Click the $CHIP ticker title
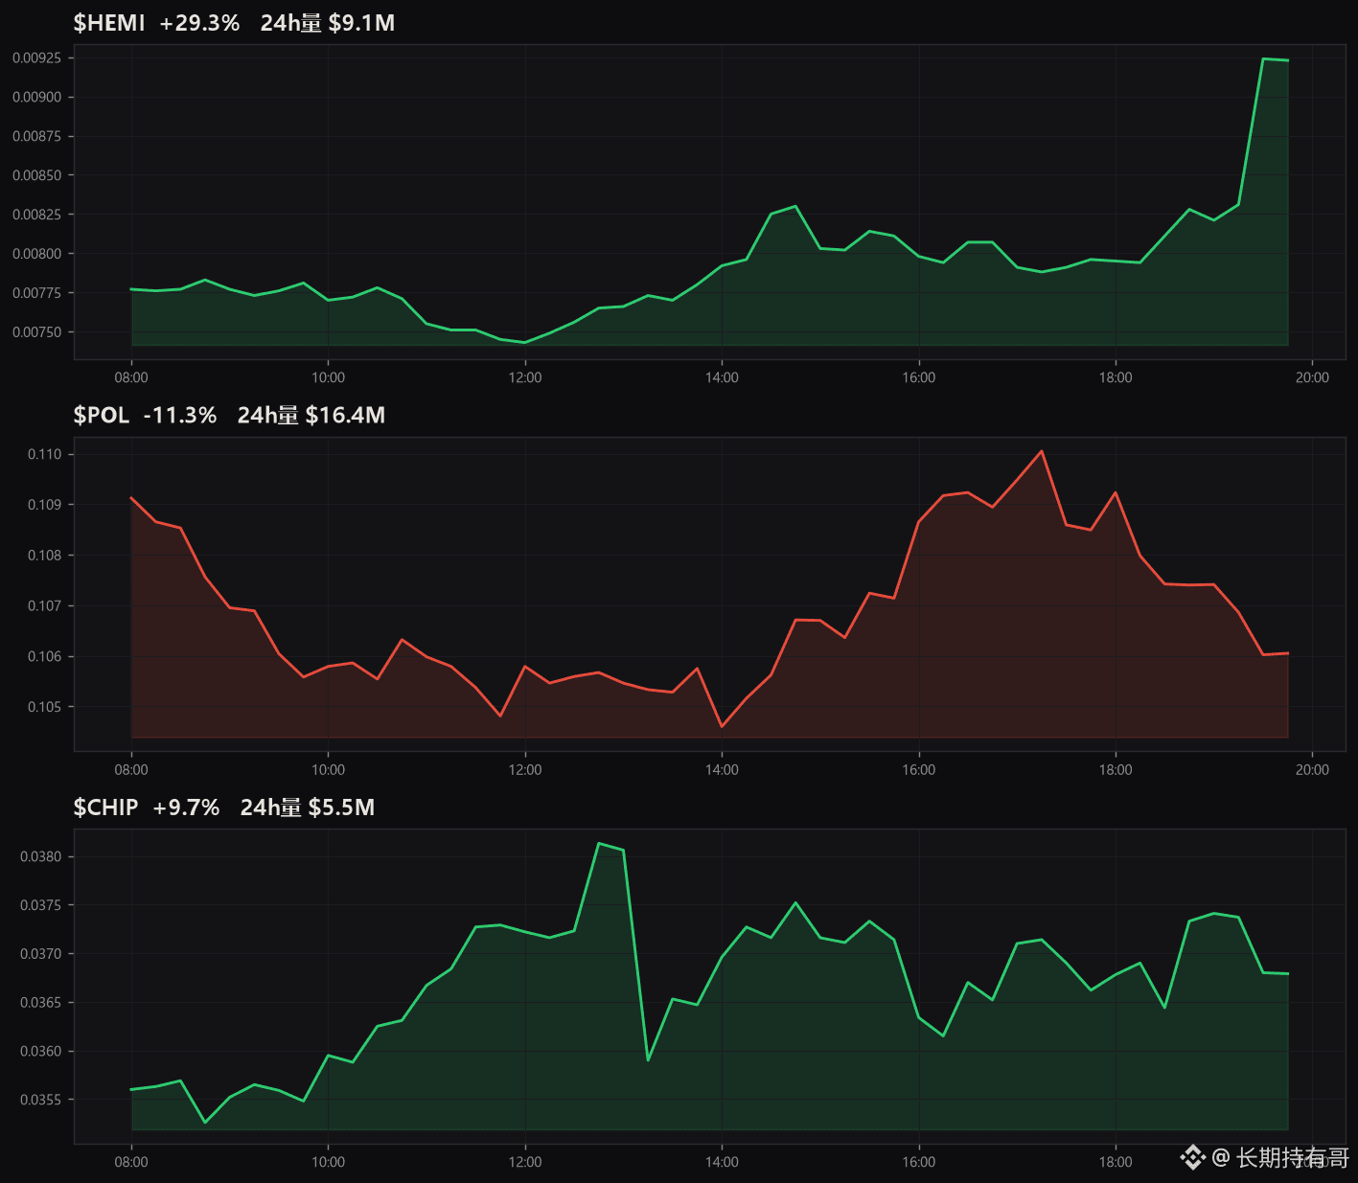The image size is (1358, 1183). coord(105,808)
